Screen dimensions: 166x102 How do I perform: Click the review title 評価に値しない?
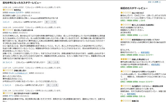pos(20,70)
